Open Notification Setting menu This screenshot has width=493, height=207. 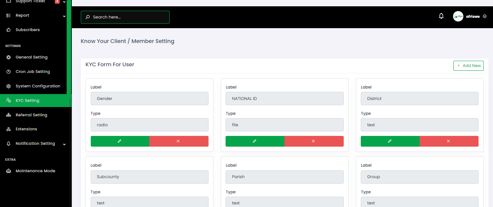pos(36,143)
